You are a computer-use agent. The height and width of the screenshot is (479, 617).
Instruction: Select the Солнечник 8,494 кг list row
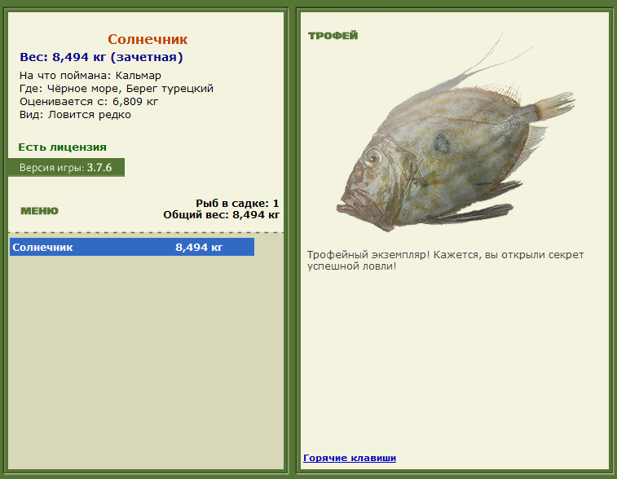click(x=132, y=247)
